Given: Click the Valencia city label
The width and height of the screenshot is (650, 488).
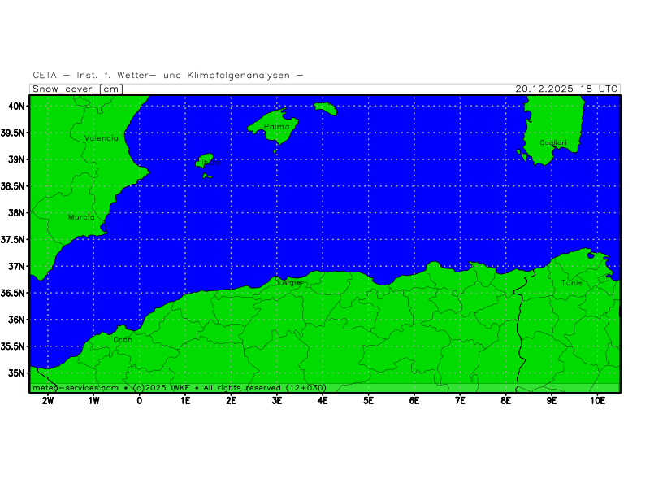Looking at the screenshot, I should pos(102,138).
